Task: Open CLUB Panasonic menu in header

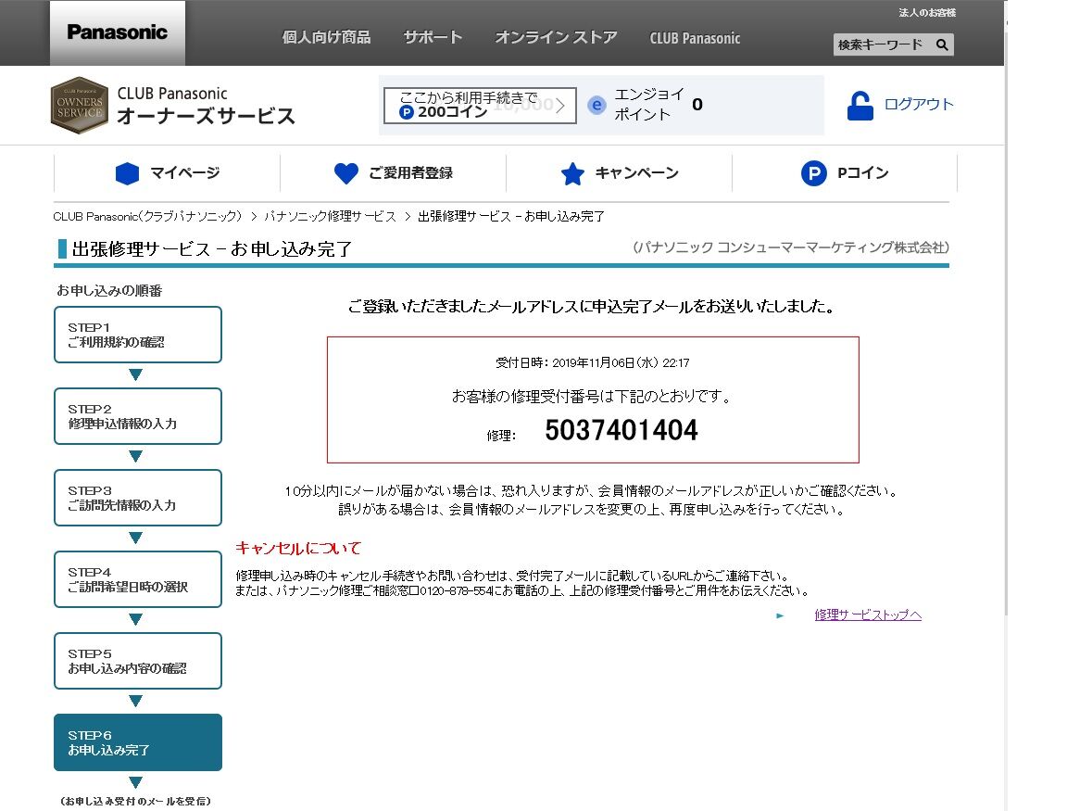Action: coord(695,38)
